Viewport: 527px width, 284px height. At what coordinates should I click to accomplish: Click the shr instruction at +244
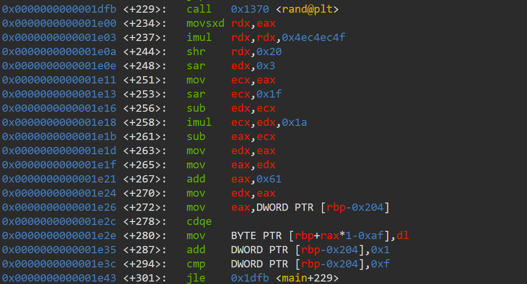[x=196, y=51]
